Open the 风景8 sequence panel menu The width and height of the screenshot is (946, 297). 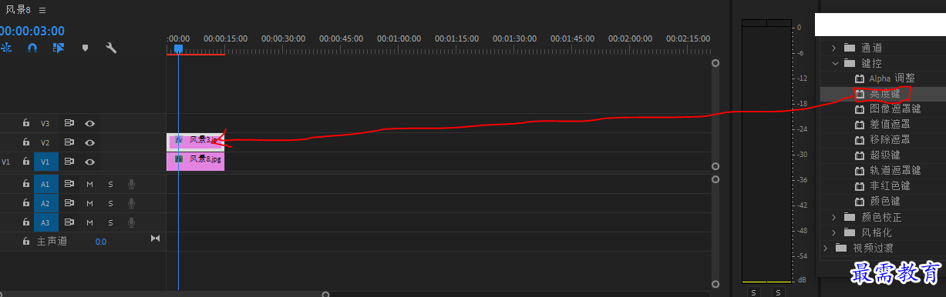click(42, 10)
